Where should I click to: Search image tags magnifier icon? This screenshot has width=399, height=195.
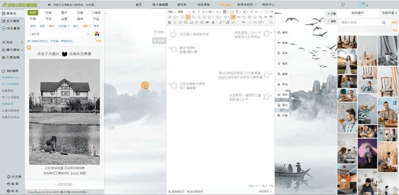[x=384, y=22]
